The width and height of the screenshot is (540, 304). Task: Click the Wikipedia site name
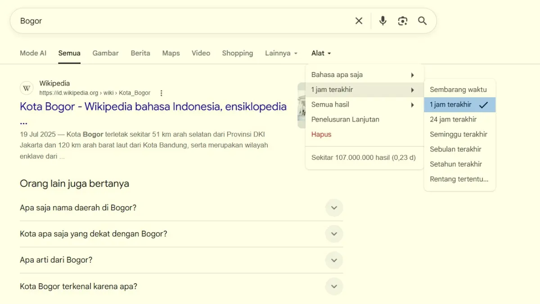coord(54,83)
